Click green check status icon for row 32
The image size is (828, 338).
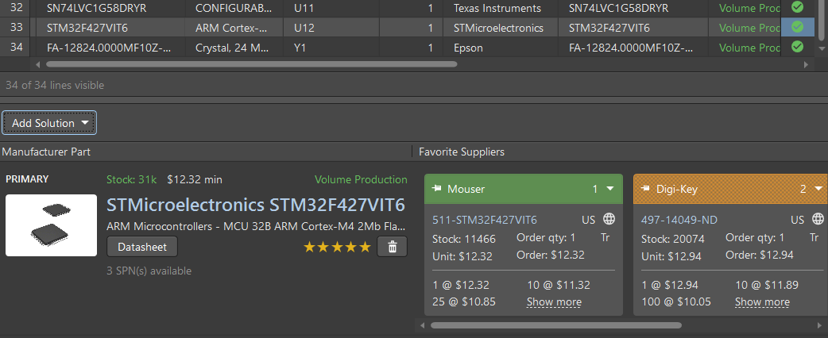[797, 8]
